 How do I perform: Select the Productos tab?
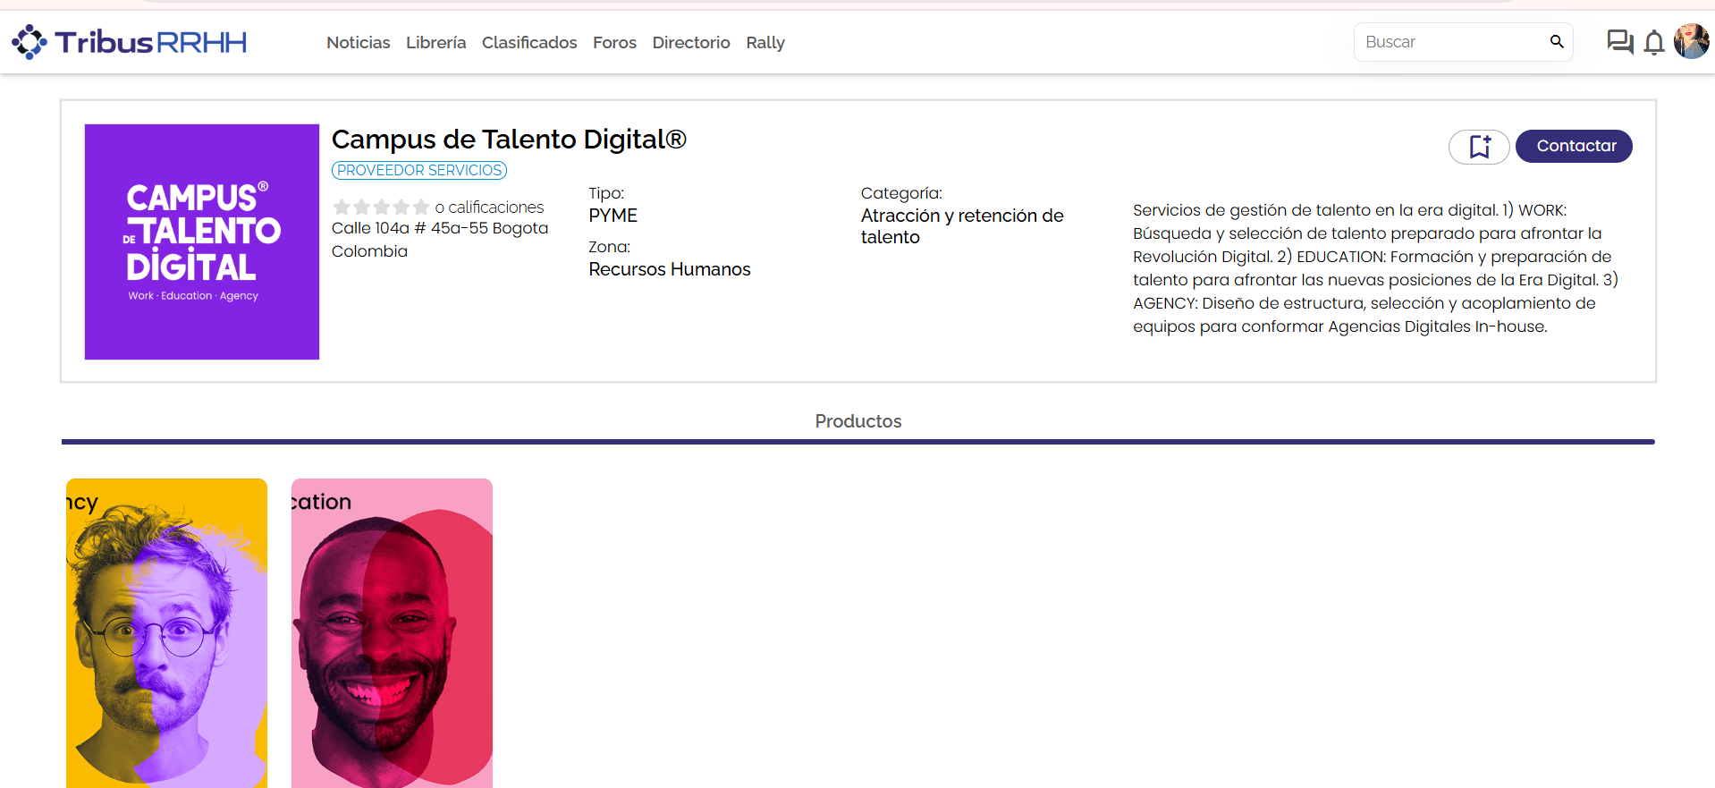point(857,421)
